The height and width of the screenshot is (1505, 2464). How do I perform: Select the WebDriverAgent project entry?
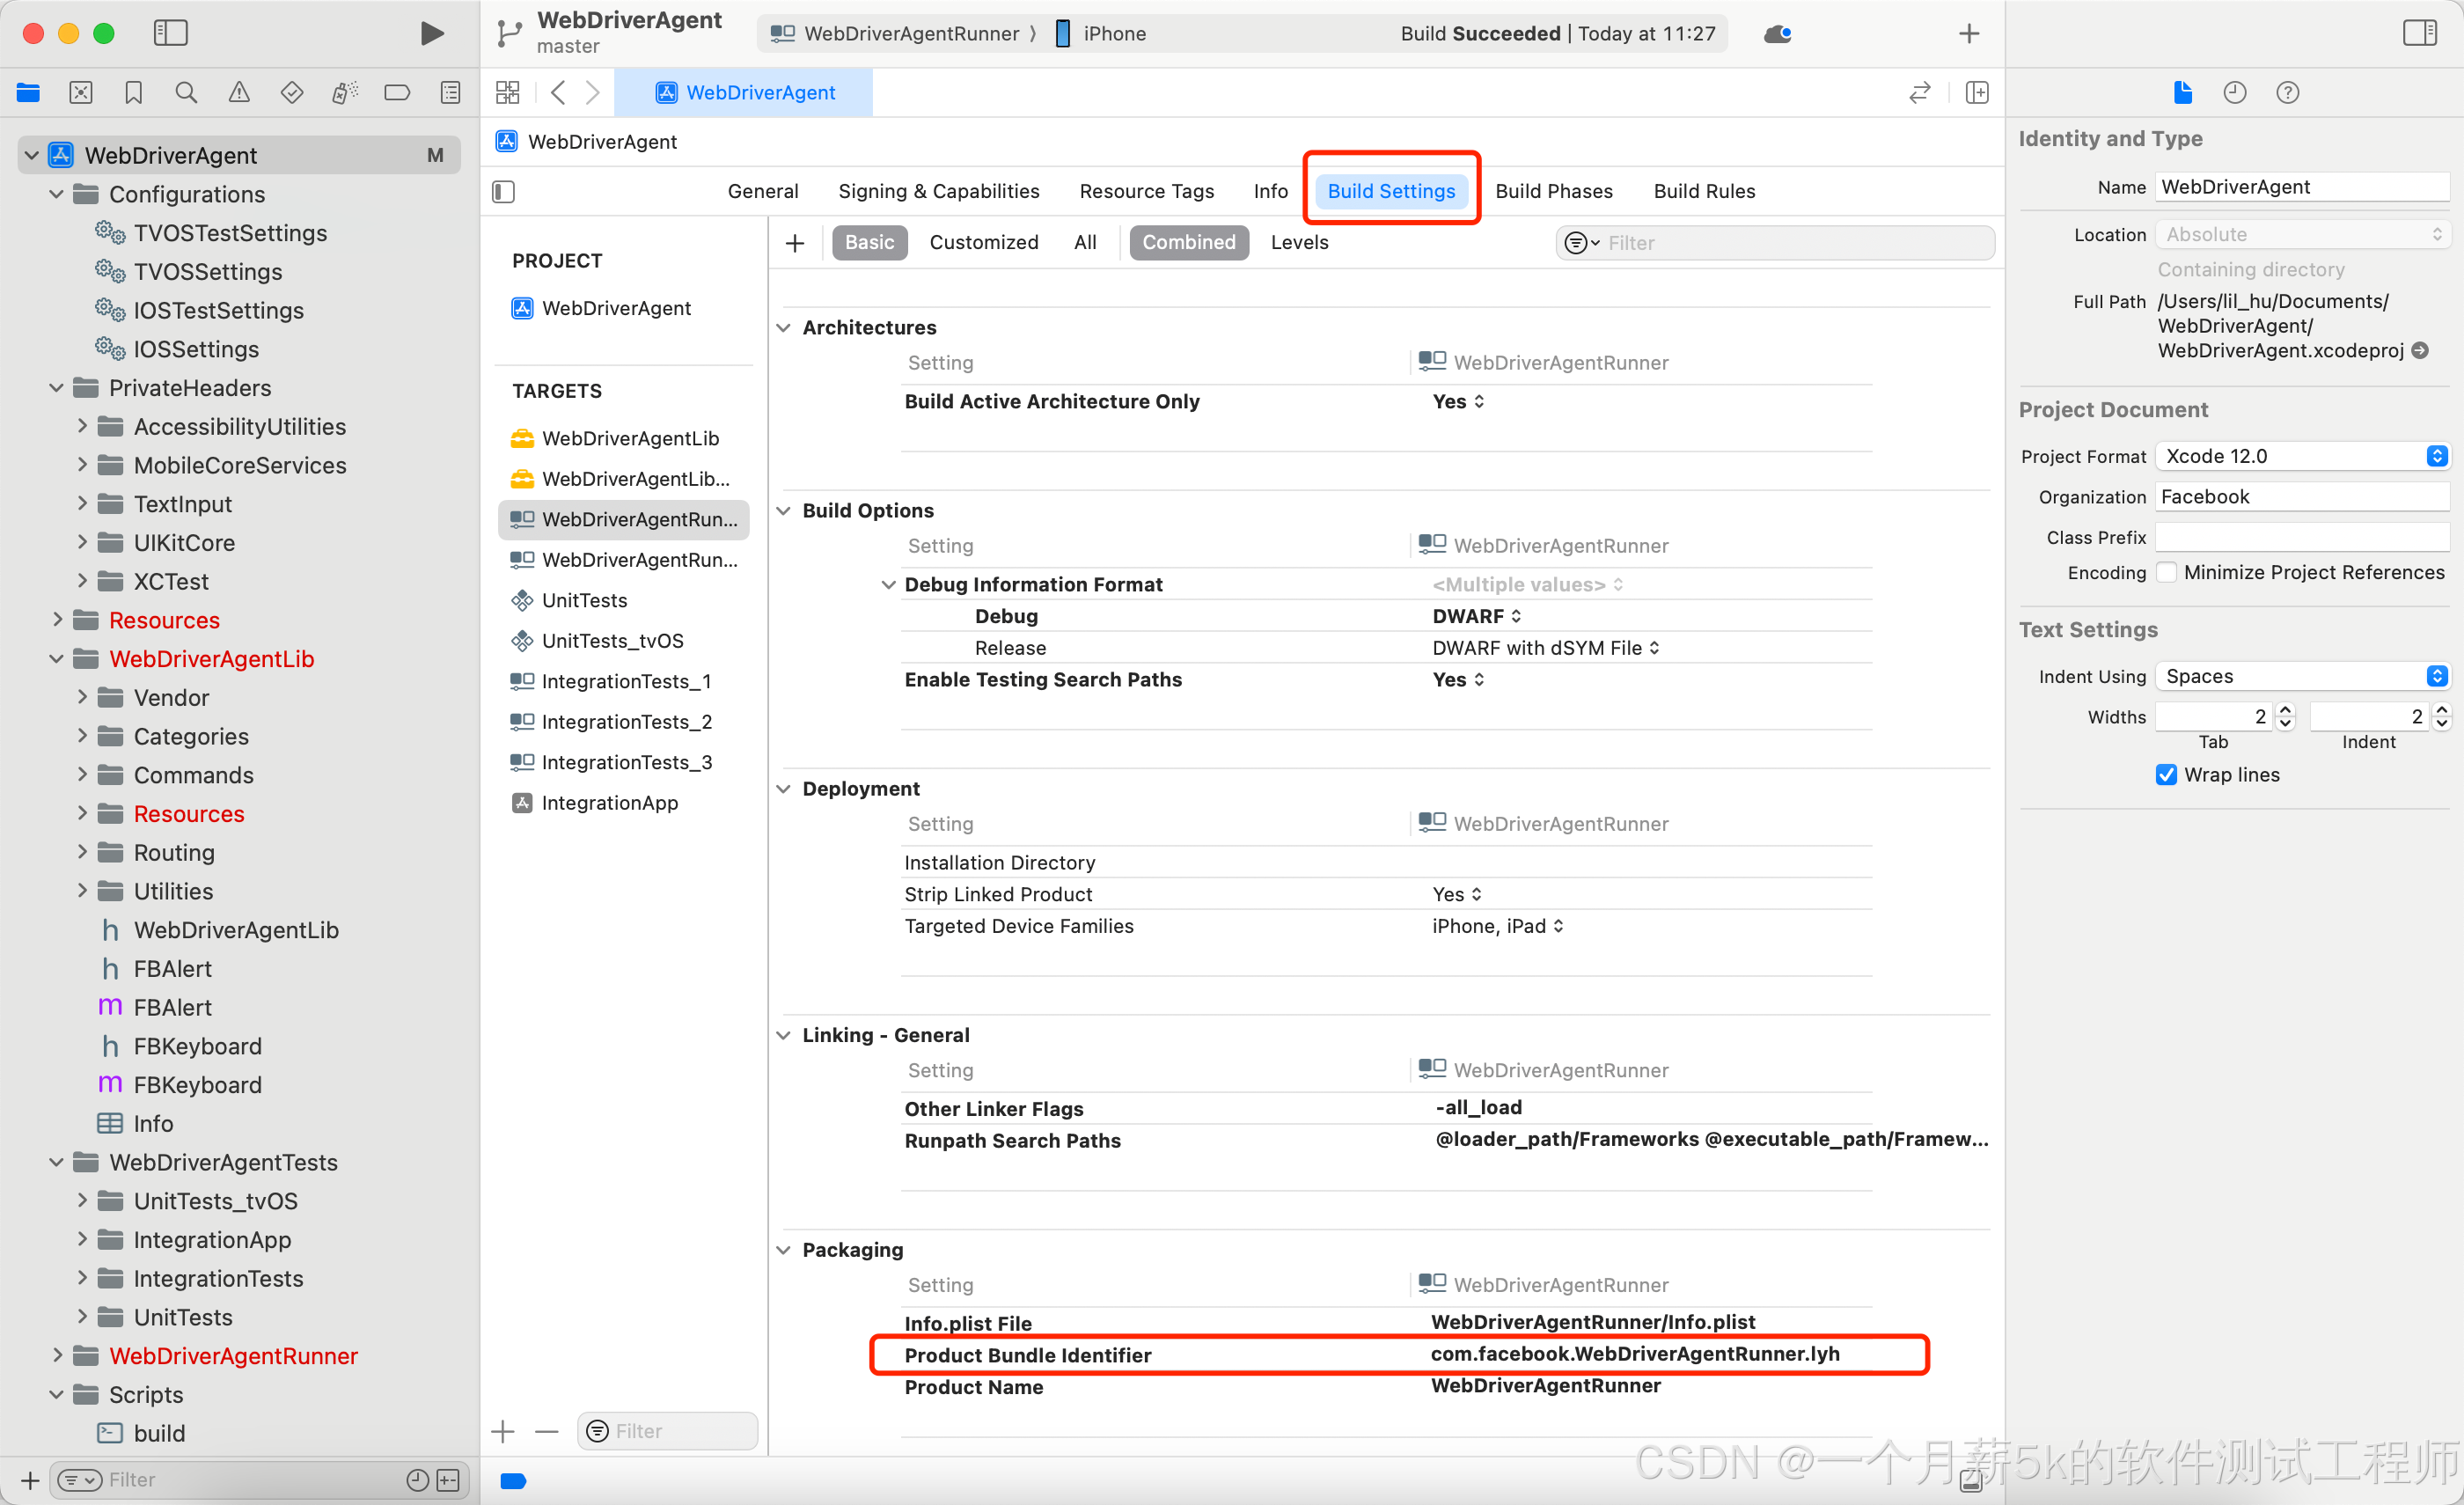click(x=624, y=308)
